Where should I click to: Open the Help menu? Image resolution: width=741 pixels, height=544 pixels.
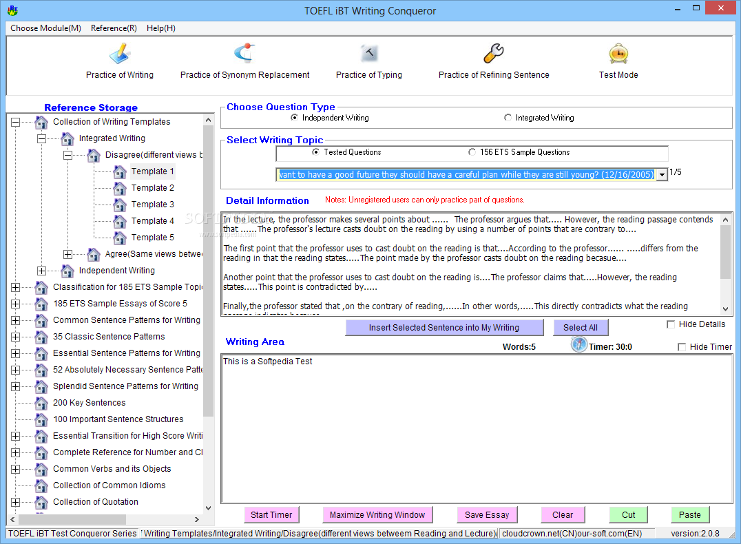[x=161, y=28]
